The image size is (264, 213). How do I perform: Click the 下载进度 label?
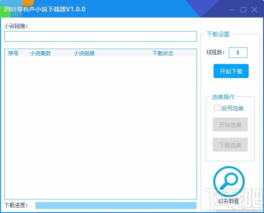[x=16, y=205]
